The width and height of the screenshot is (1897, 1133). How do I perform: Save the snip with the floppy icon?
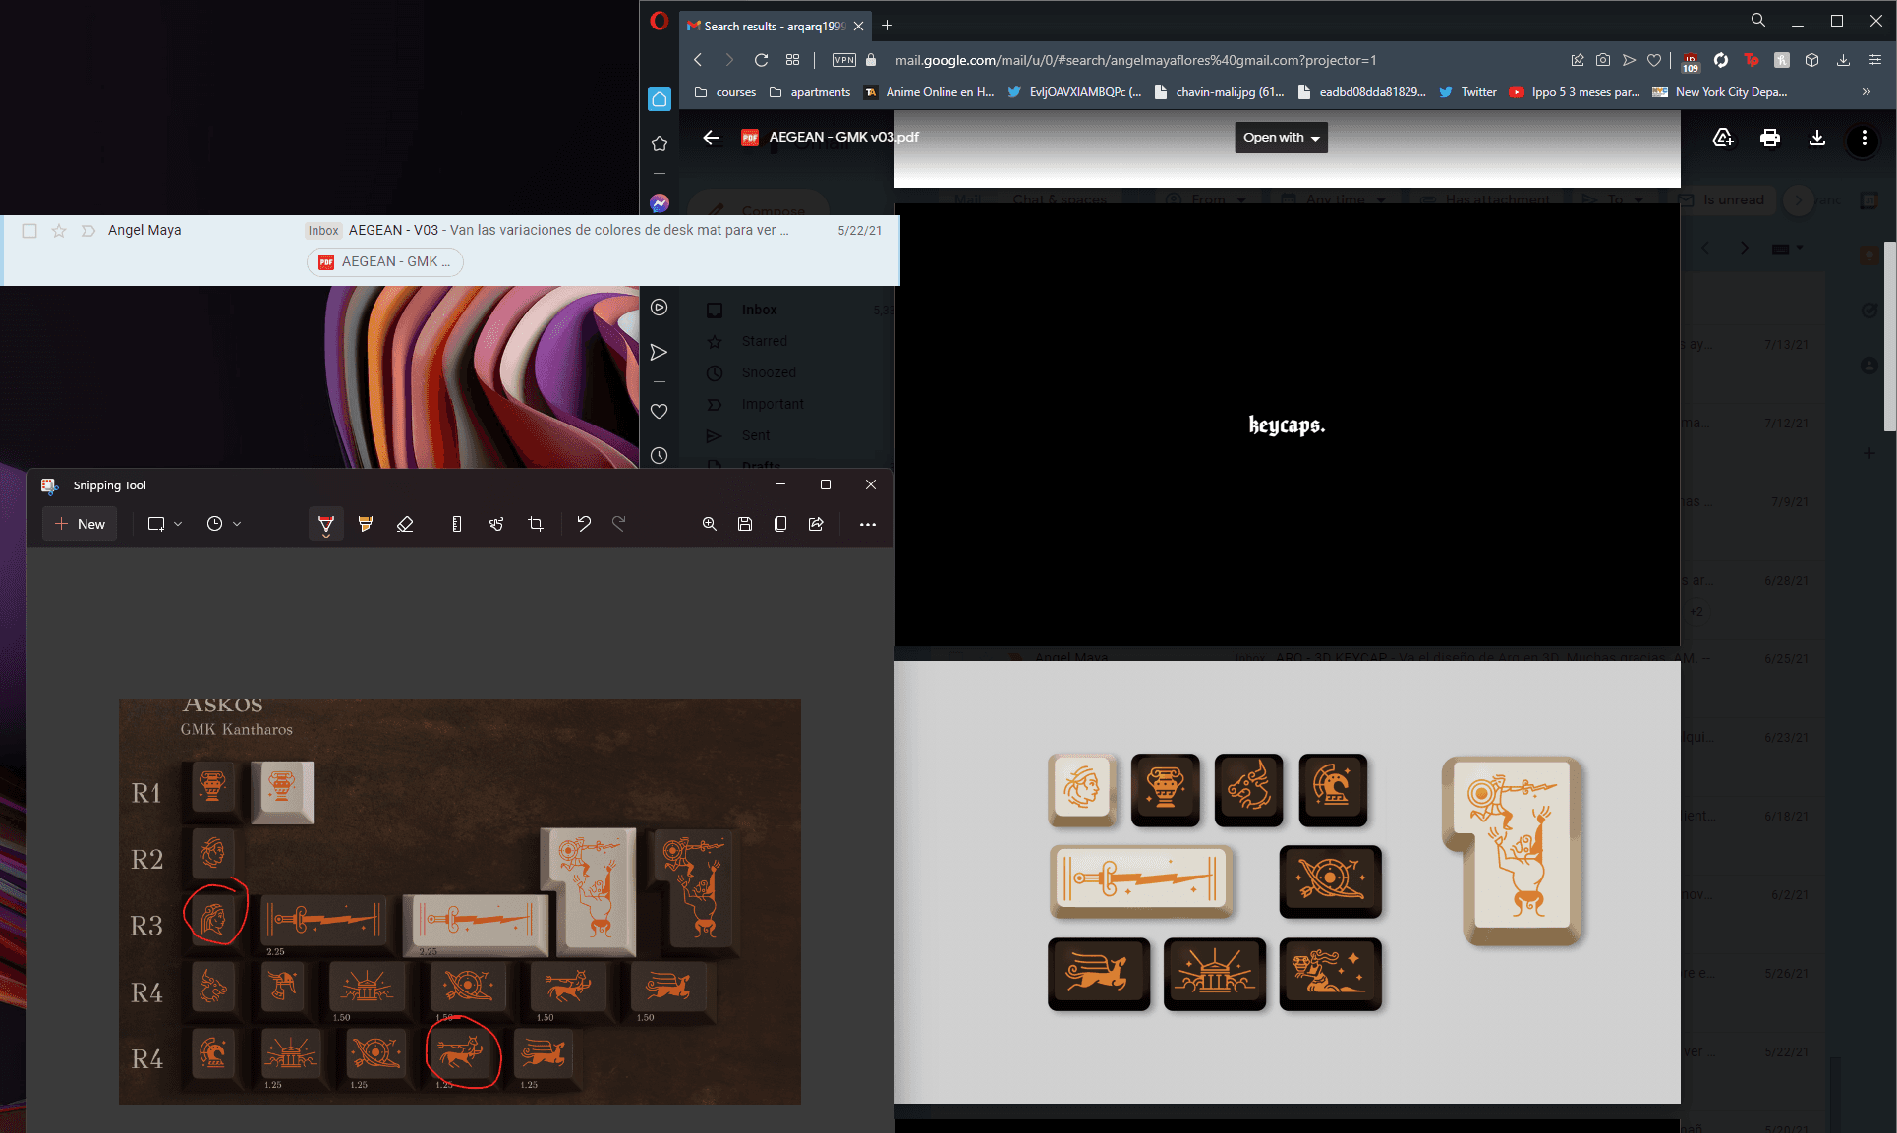coord(745,524)
